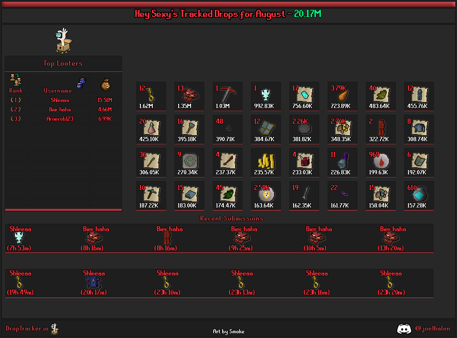Select the round green item worth 270.34K
This screenshot has height=338, width=457.
pos(189,163)
